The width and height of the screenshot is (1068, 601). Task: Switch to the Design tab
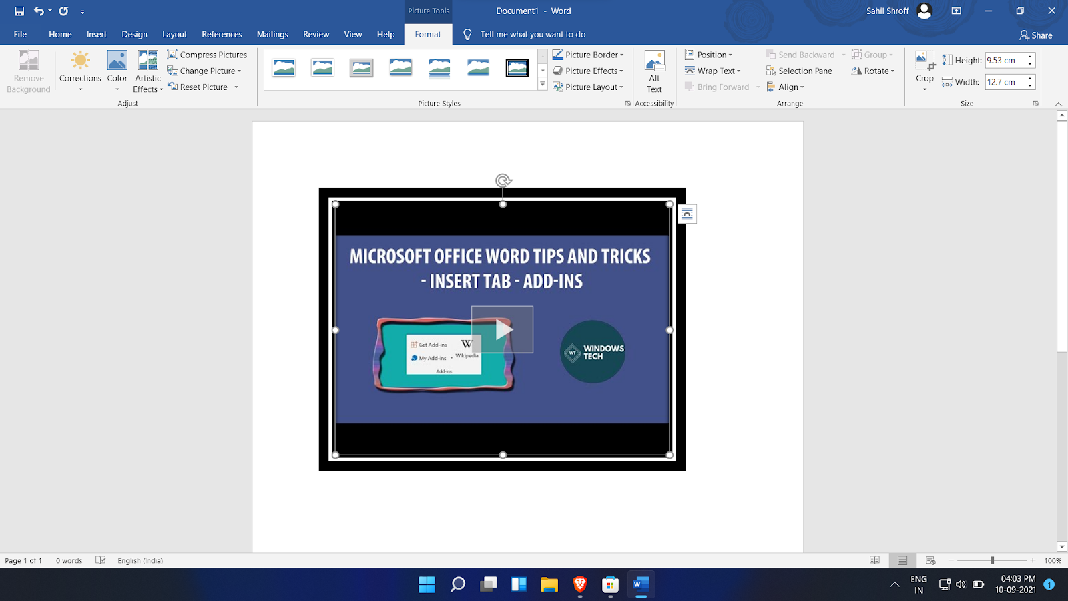(134, 34)
